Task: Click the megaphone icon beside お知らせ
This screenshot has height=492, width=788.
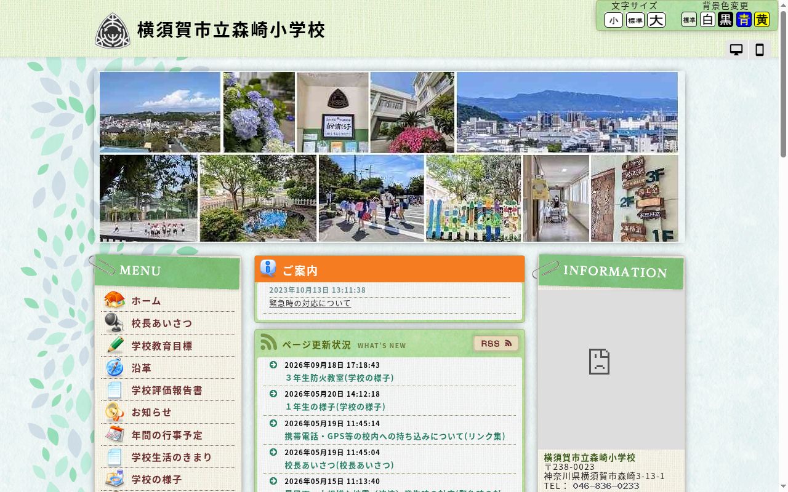Action: coord(115,412)
